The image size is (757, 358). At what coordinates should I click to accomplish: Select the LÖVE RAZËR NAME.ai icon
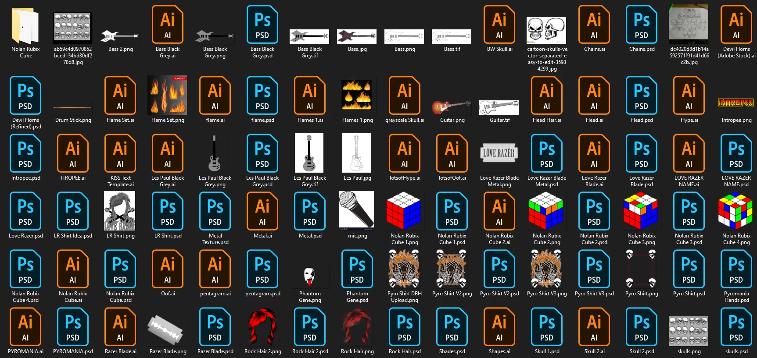pos(689,153)
